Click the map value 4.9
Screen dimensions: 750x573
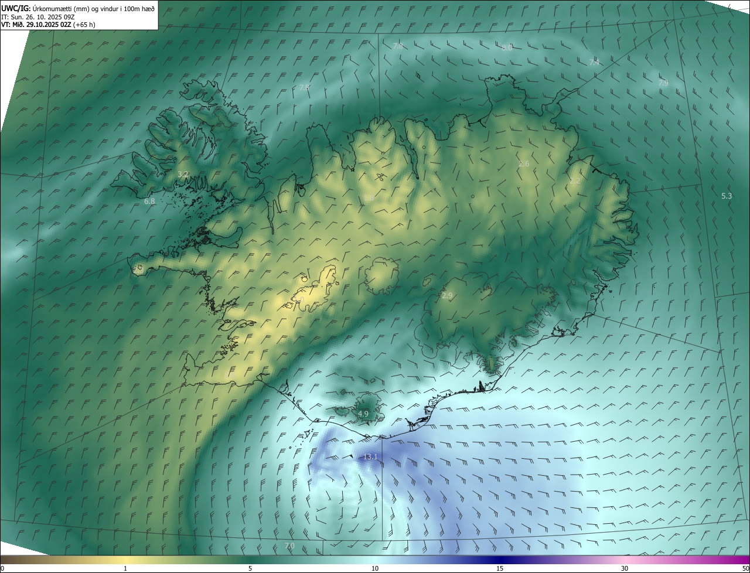[x=363, y=414]
